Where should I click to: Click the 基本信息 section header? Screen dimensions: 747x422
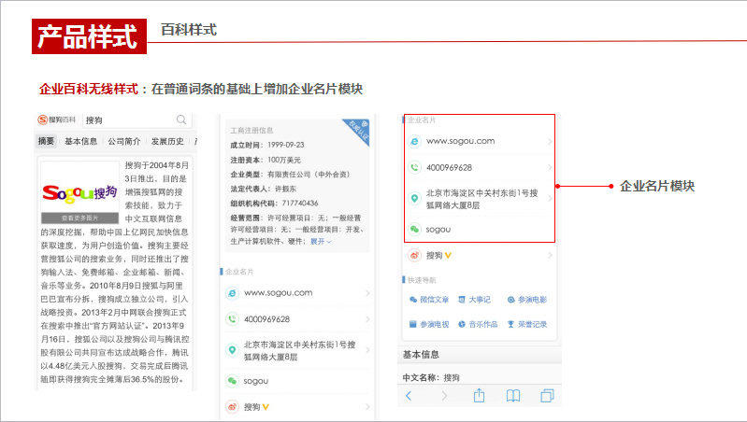click(480, 355)
